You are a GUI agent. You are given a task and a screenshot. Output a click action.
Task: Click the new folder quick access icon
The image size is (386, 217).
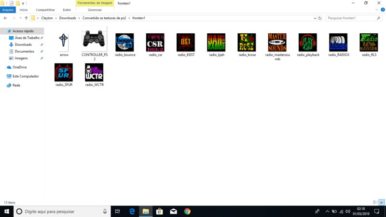[18, 3]
